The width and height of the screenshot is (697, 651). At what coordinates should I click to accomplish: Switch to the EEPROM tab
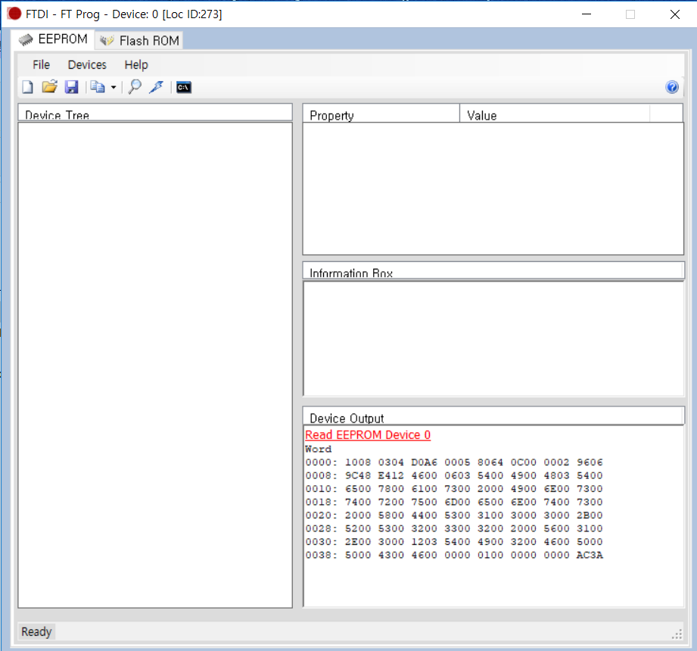tap(53, 39)
